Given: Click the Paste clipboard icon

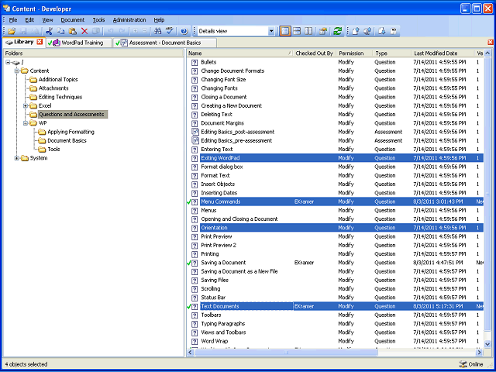Looking at the screenshot, I should pos(73,31).
